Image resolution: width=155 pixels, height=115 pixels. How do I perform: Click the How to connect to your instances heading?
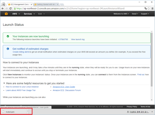coord(21,62)
